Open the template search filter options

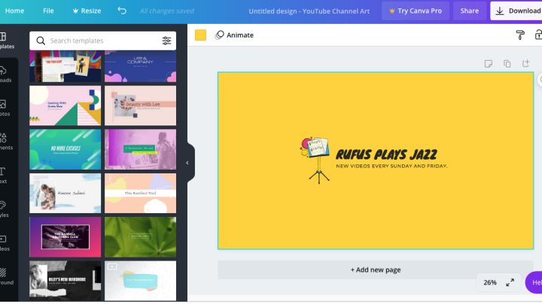(166, 41)
